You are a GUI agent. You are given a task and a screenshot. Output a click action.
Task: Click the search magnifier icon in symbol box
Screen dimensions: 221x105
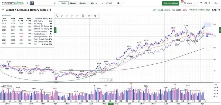pyautogui.click(x=27, y=3)
